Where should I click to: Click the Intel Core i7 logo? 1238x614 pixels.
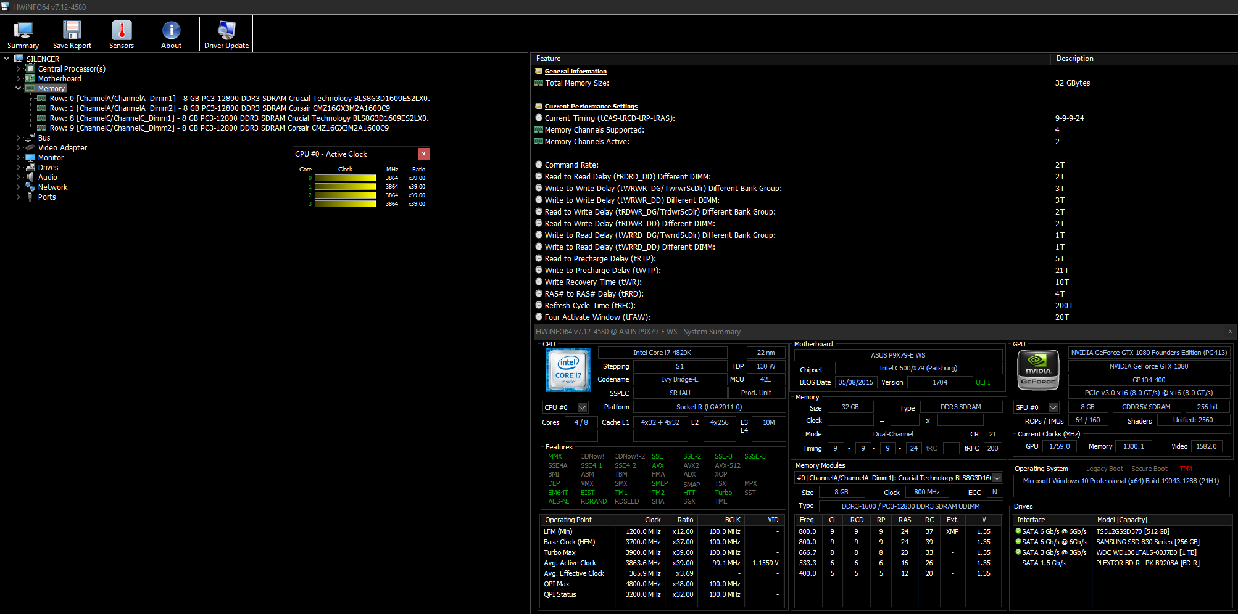[x=568, y=369]
